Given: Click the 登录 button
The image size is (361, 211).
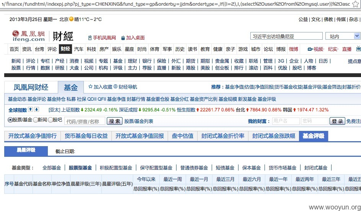Looking at the screenshot, I should pyautogui.click(x=337, y=121).
